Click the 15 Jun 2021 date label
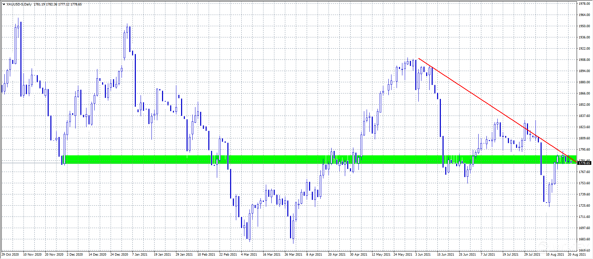This screenshot has width=593, height=259. [446, 254]
